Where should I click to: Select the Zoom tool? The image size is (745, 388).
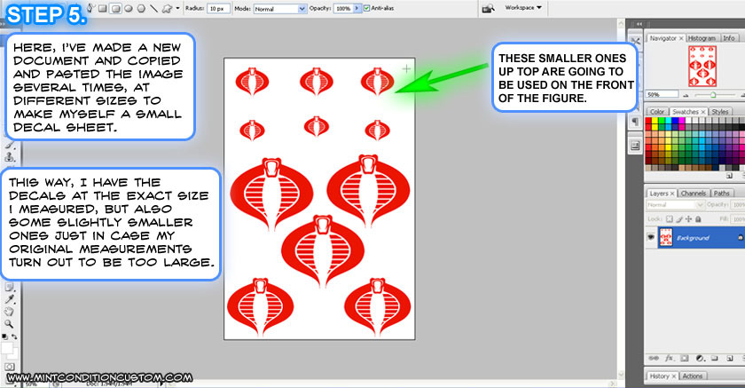(x=10, y=324)
